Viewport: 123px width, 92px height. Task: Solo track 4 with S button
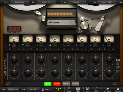[59, 49]
